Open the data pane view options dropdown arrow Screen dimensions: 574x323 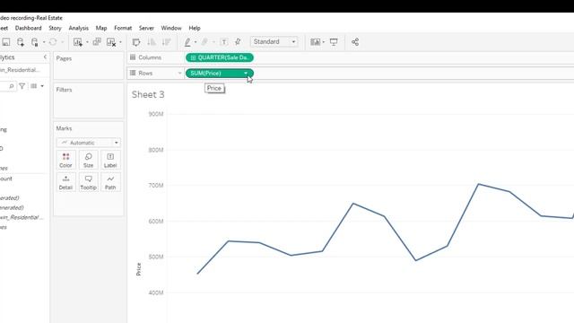(x=42, y=86)
